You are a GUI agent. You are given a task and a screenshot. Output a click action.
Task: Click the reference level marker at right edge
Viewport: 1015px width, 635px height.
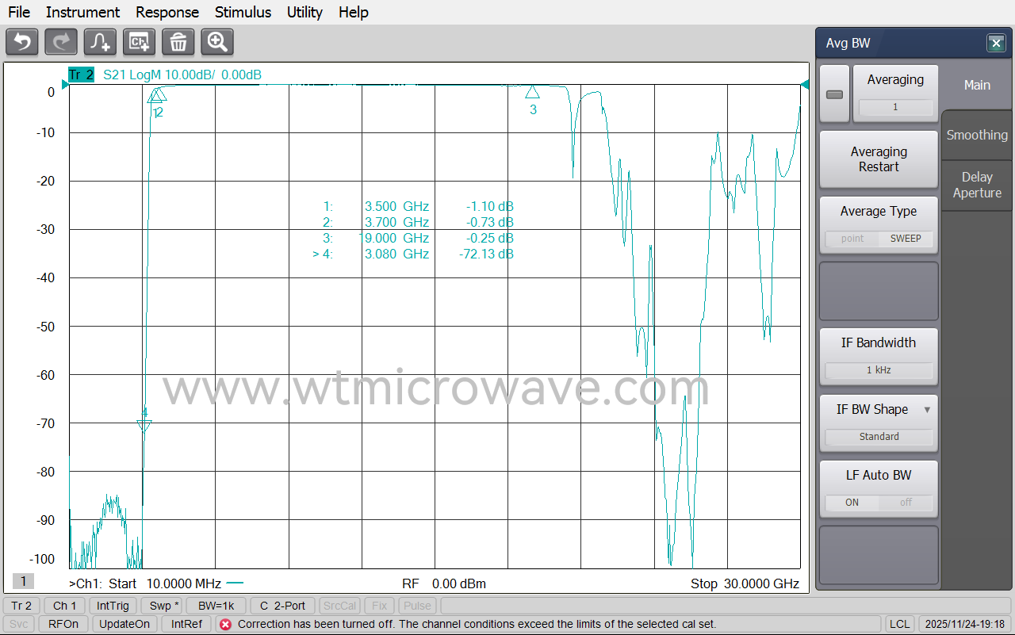[x=804, y=85]
